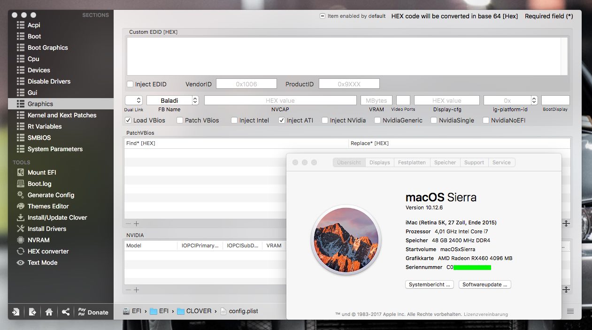Enable the Inject EDID checkbox

pyautogui.click(x=130, y=84)
